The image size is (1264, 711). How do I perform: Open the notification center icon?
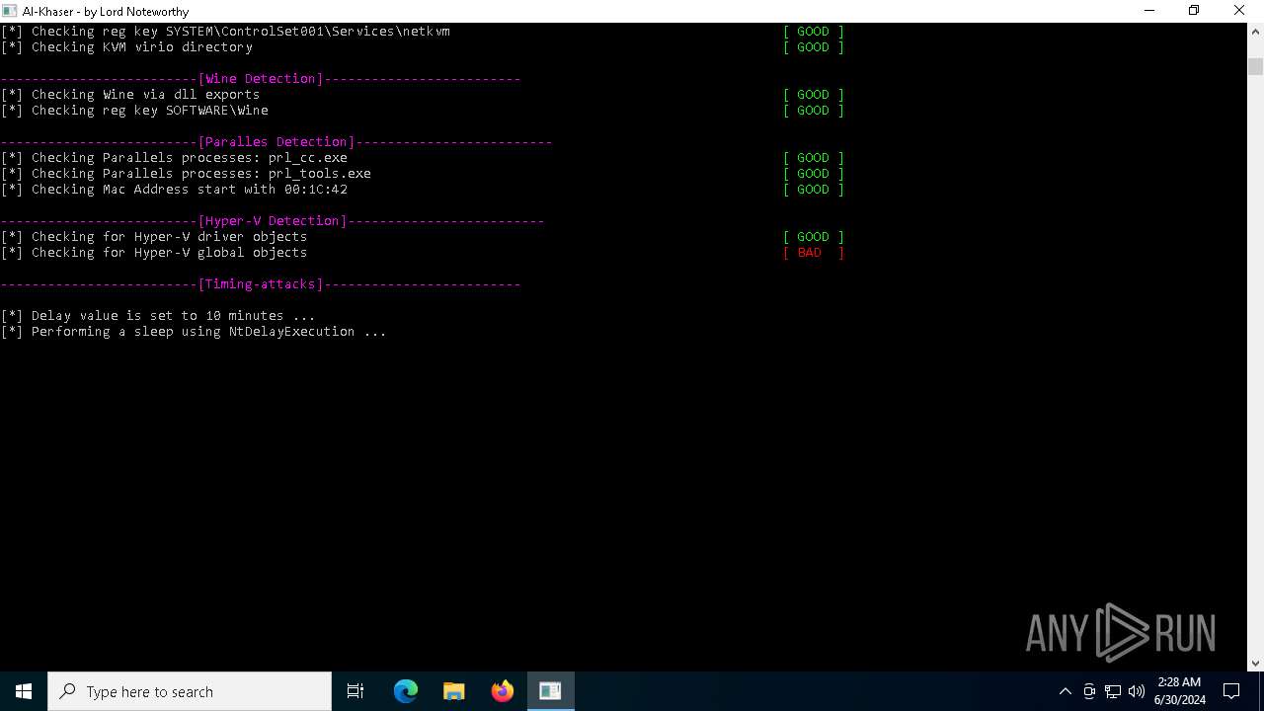pyautogui.click(x=1231, y=691)
